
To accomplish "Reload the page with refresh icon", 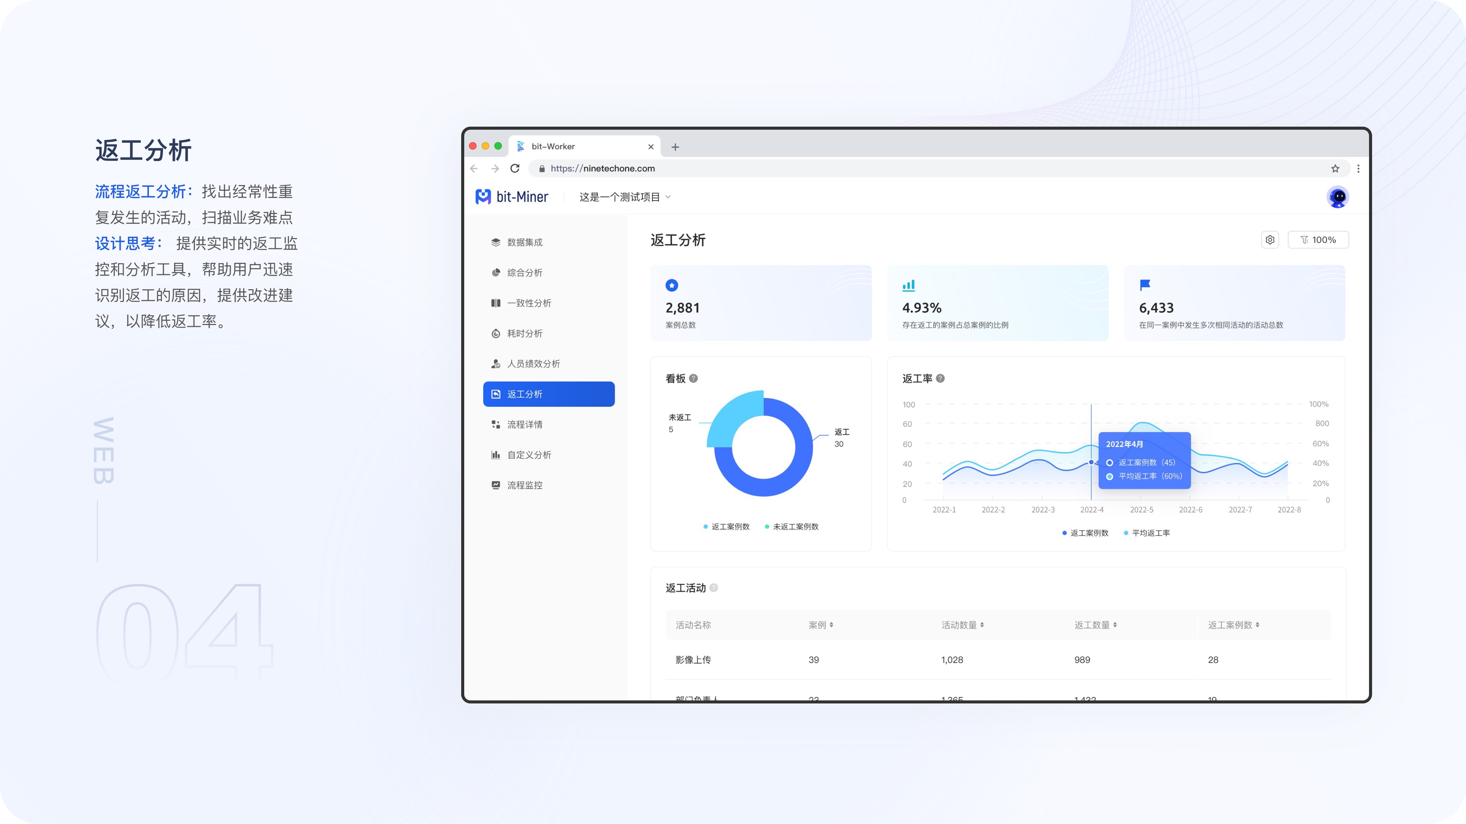I will point(515,168).
